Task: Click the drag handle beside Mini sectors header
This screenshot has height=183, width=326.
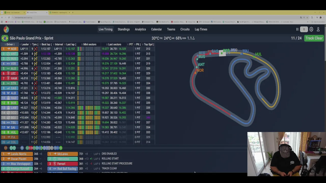Action: pyautogui.click(x=82, y=44)
